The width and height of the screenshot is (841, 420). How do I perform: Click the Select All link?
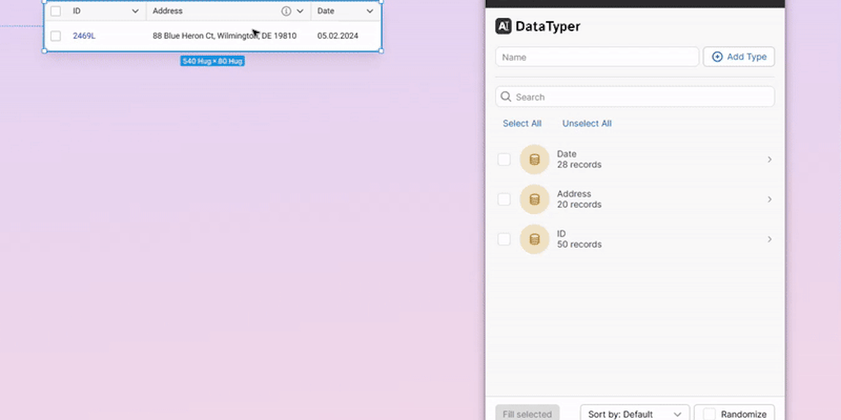tap(522, 124)
